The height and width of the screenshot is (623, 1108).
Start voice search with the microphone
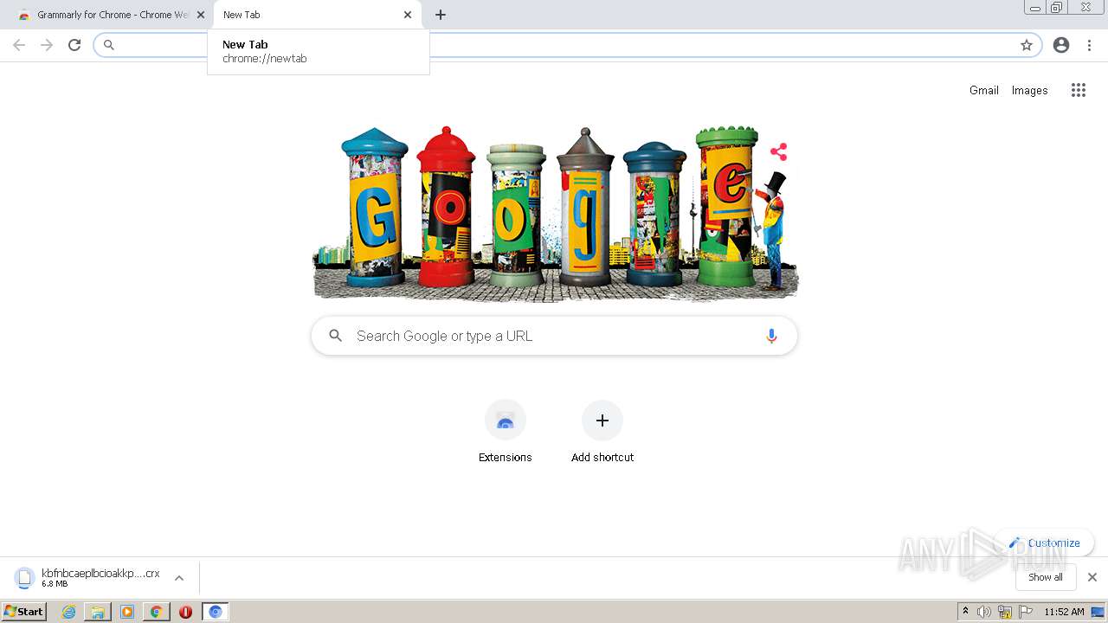[771, 336]
